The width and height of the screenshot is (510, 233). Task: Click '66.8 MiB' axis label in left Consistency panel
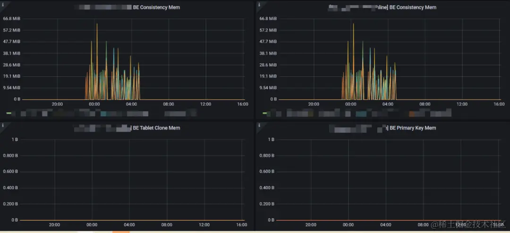[12, 18]
